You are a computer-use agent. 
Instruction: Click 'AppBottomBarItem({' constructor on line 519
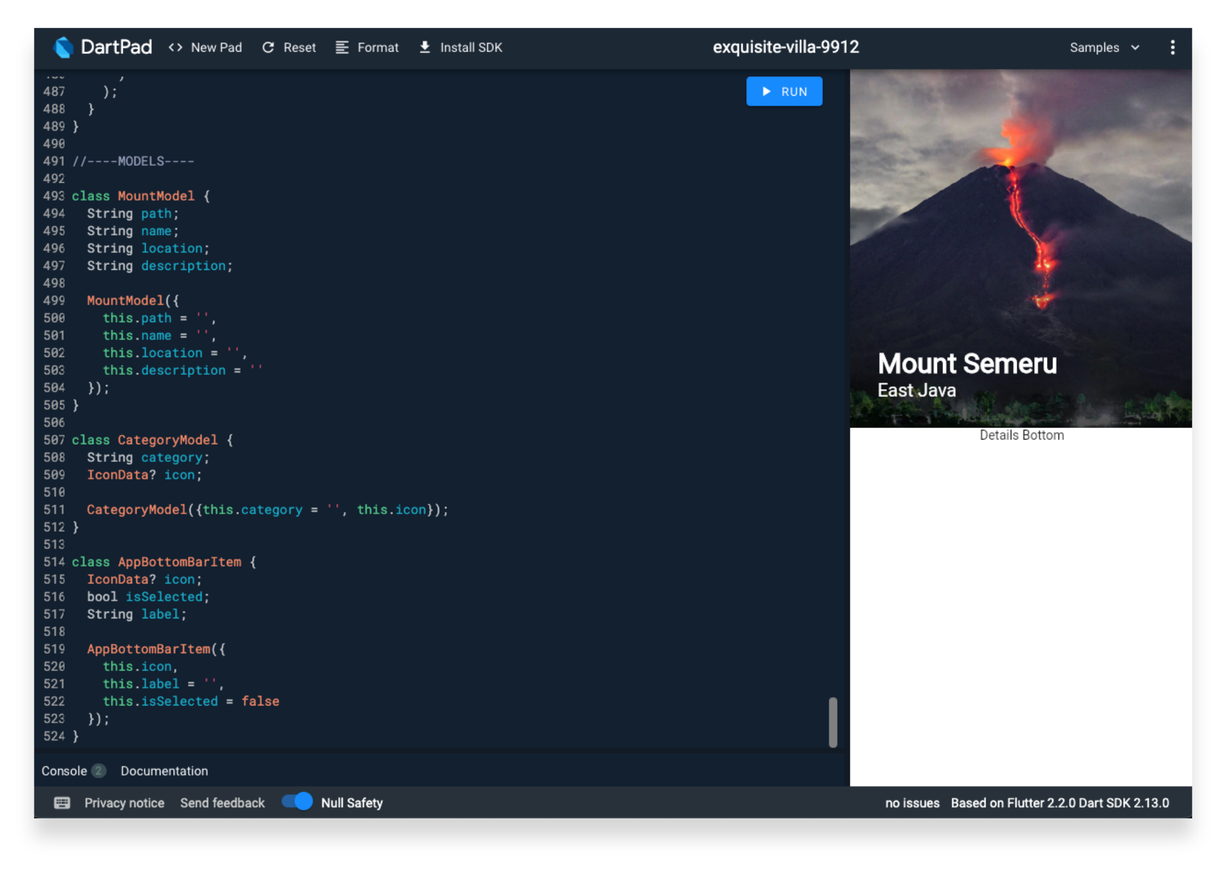tap(156, 649)
